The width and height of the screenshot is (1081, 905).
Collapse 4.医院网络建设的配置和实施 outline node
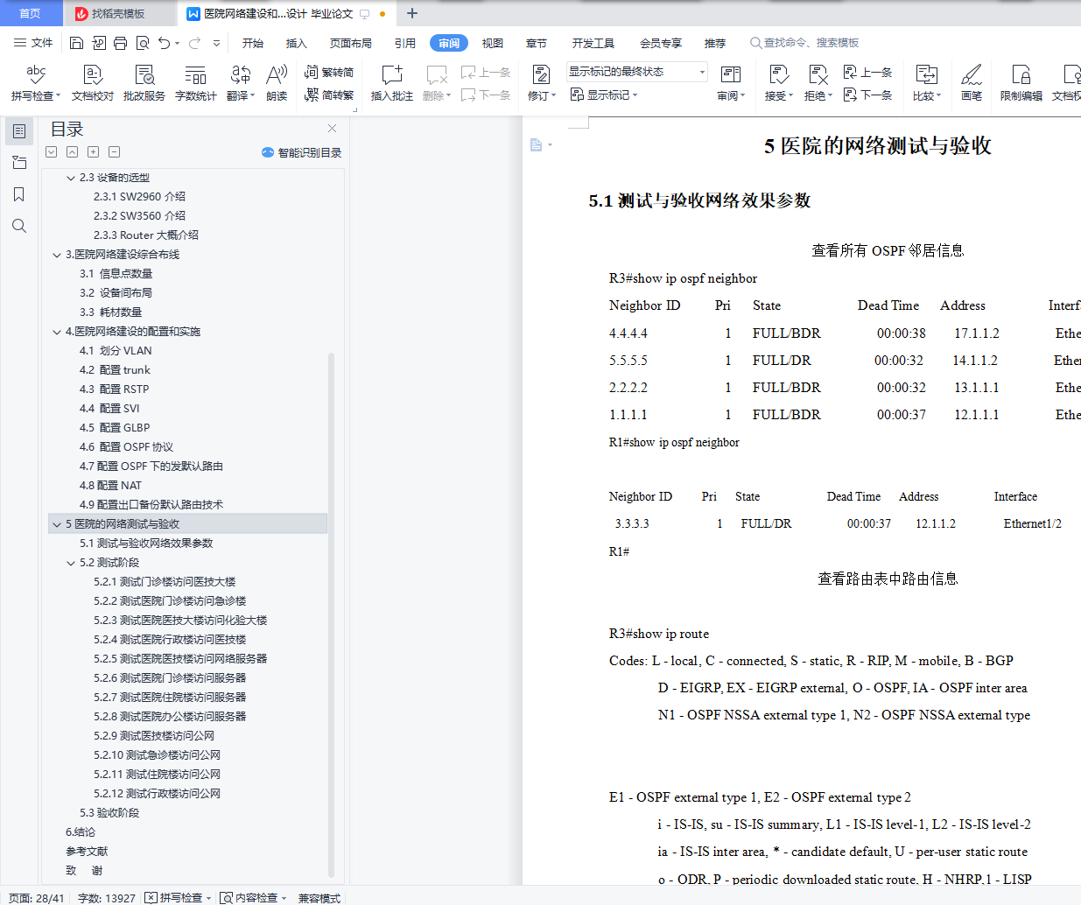[x=57, y=332]
